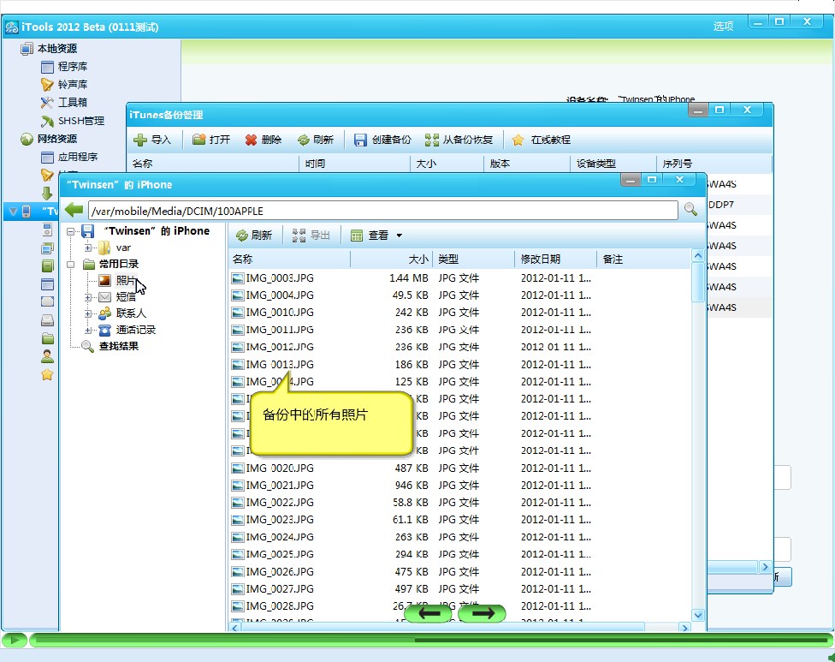Open the 查看 view dropdown
Screen dimensions: 835x662
point(377,236)
